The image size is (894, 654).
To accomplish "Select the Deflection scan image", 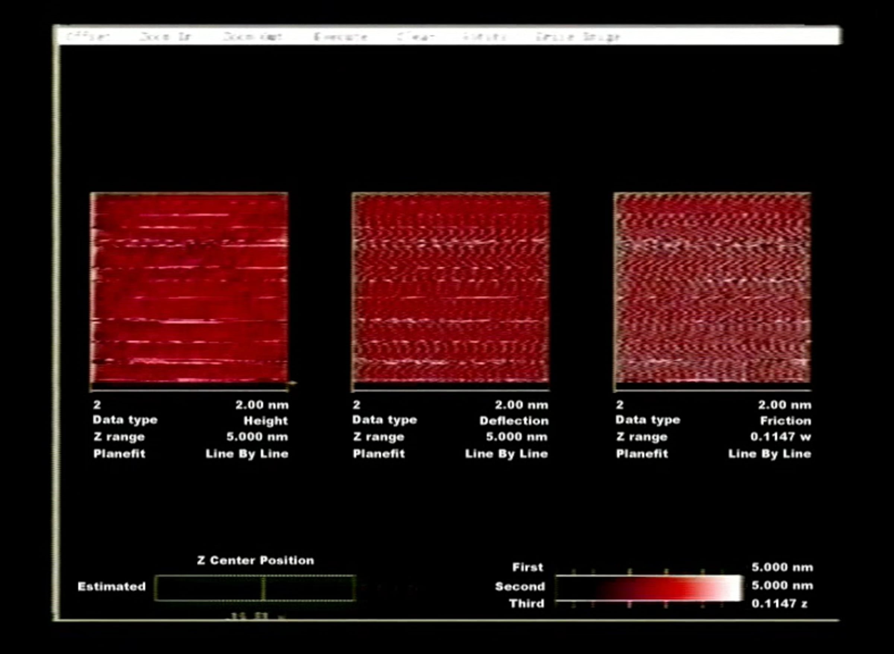I will (x=451, y=287).
